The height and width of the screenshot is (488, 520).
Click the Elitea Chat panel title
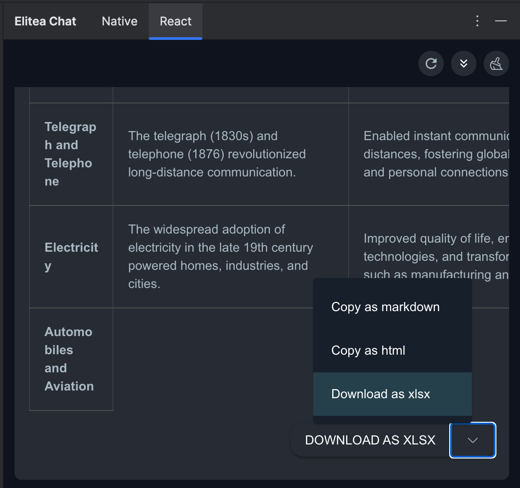[x=45, y=21]
